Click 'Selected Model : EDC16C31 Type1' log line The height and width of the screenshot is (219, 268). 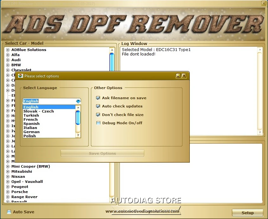coord(156,50)
